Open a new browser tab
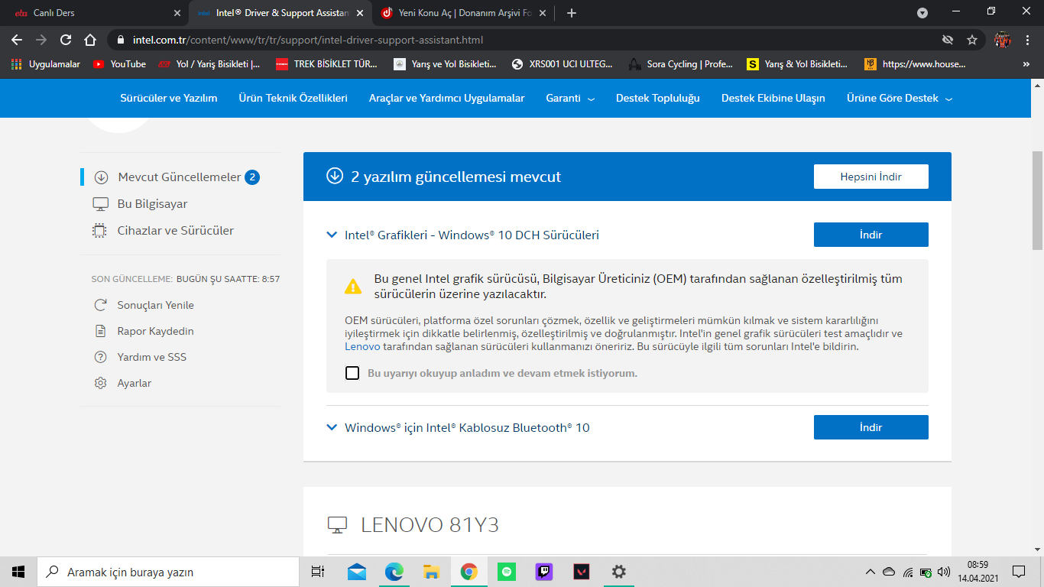 point(572,13)
